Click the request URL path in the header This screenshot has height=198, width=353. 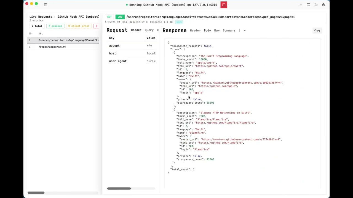click(210, 17)
